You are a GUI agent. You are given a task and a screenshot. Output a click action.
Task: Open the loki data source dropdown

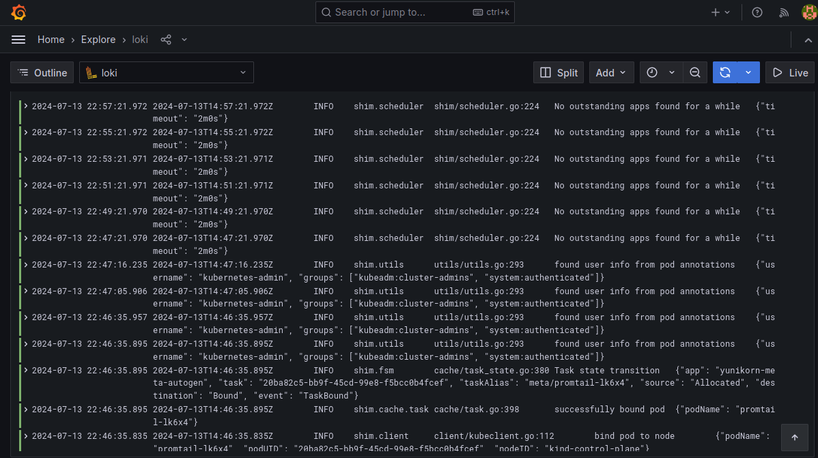[167, 72]
